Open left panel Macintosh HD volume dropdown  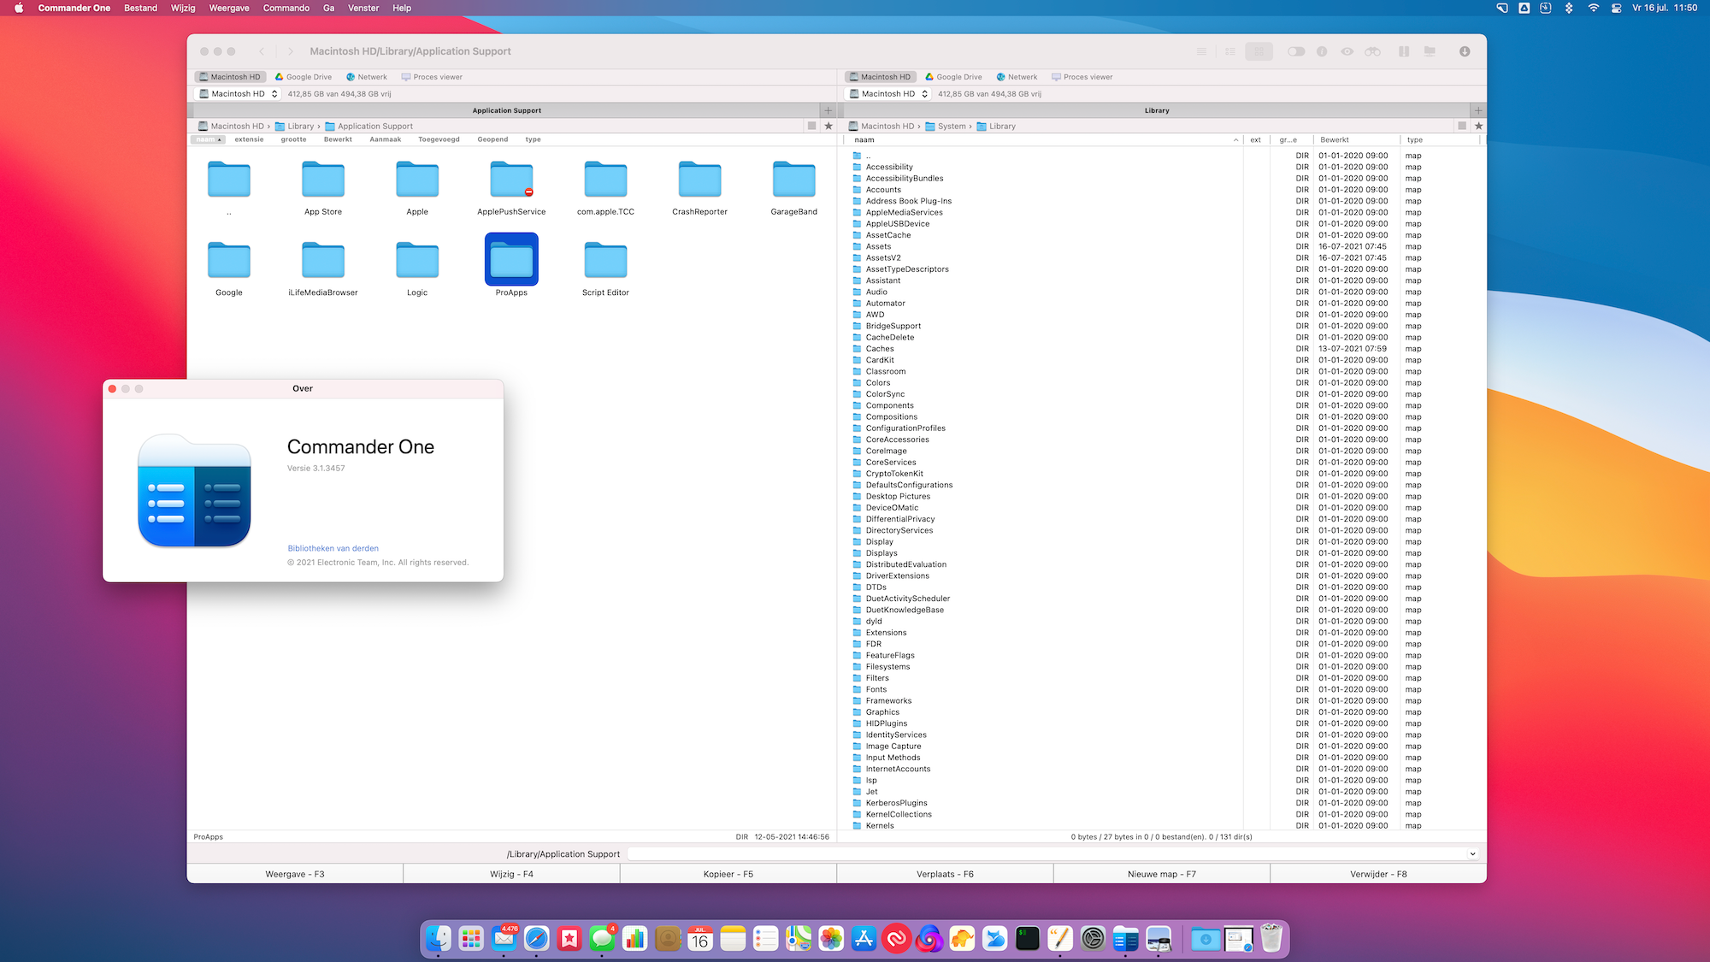point(238,94)
